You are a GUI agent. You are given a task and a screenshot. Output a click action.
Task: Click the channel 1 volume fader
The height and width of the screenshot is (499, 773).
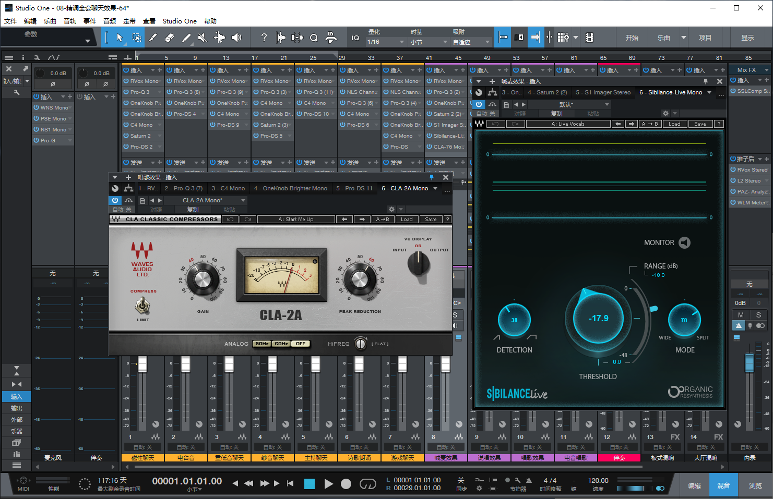[142, 364]
